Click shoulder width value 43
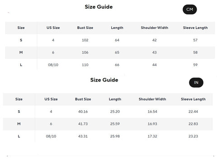Screen dimensions: 217x167 [x=155, y=52]
